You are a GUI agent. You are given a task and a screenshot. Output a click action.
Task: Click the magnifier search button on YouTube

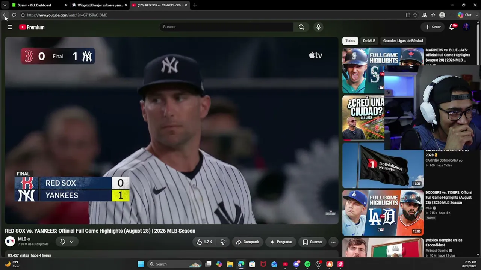[x=301, y=27]
